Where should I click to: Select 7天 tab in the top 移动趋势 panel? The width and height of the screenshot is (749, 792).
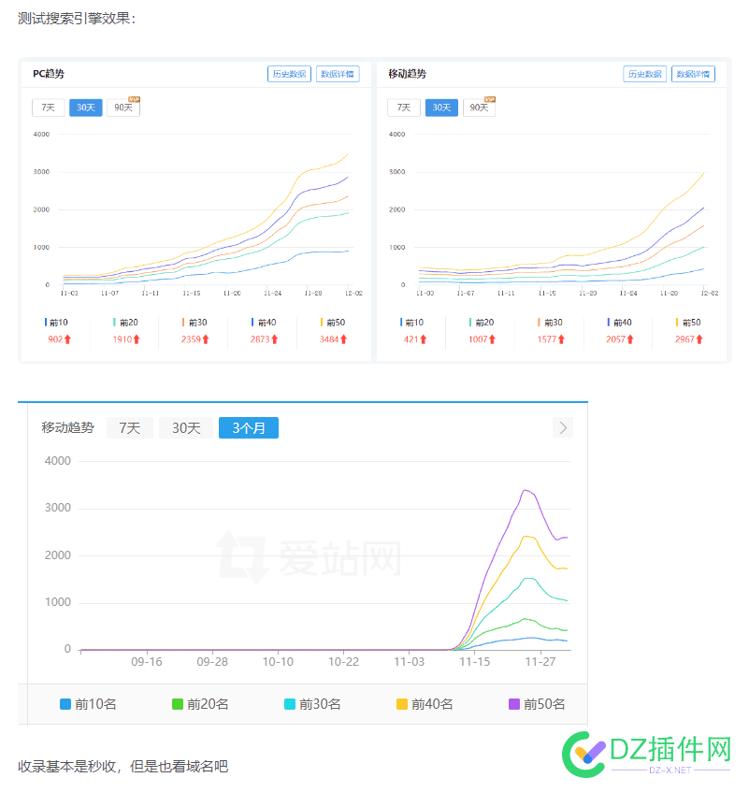click(404, 108)
